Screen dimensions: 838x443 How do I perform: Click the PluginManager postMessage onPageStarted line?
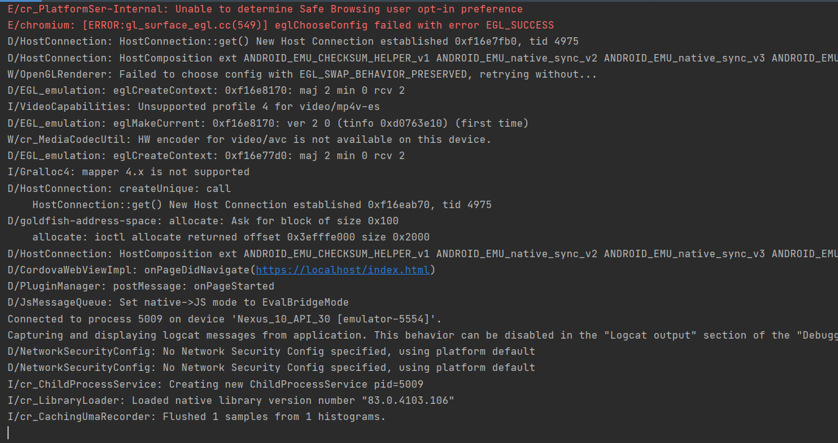[141, 286]
